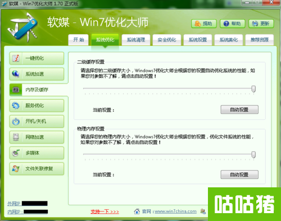Click the 二级缓存 slider thumb
The width and height of the screenshot is (281, 221).
[x=253, y=89]
